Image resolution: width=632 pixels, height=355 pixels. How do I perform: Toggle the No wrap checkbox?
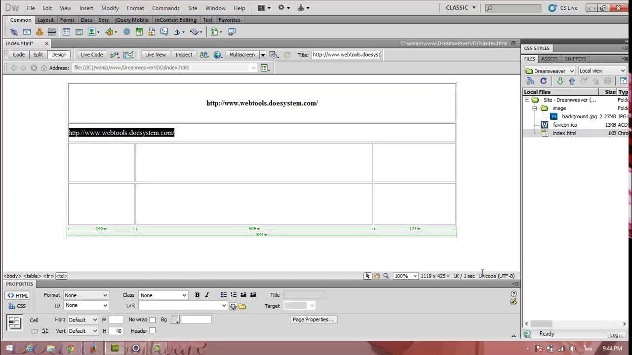(x=152, y=320)
